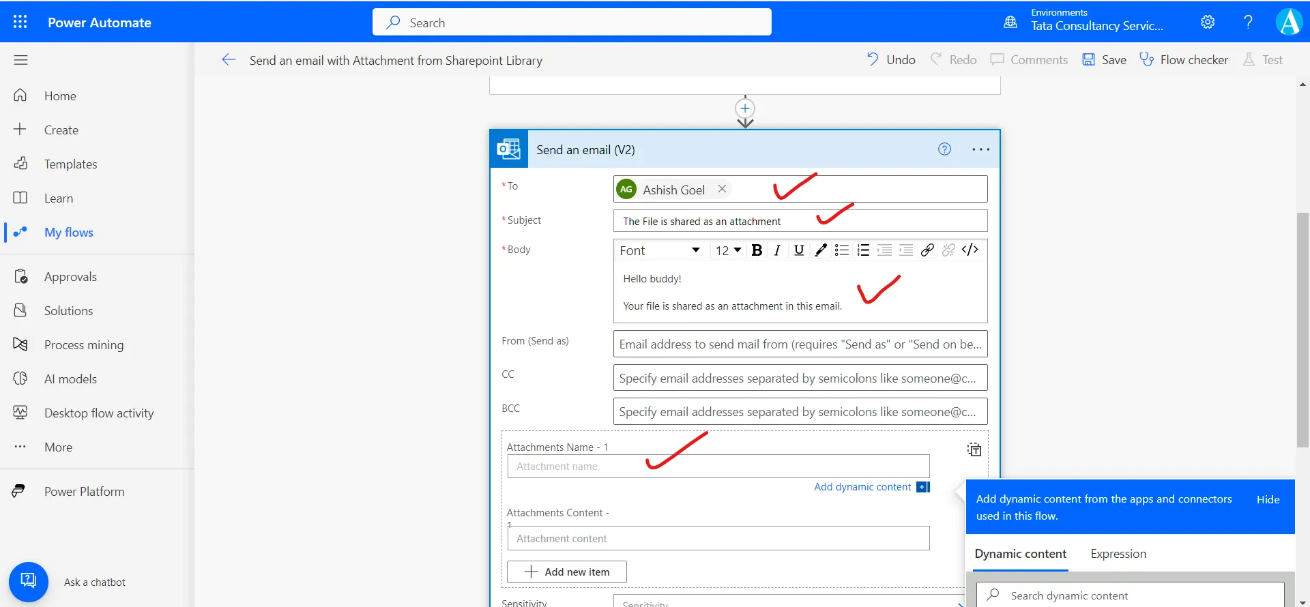The image size is (1310, 607).
Task: Open the Font dropdown
Action: (x=659, y=250)
